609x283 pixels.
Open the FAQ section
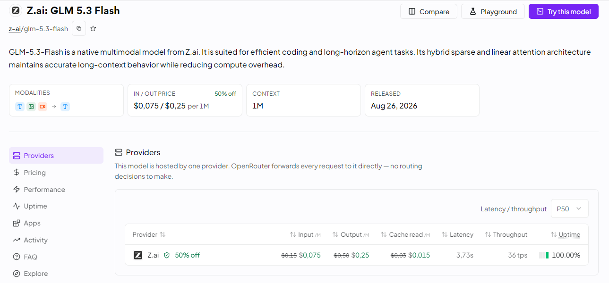coord(56,257)
